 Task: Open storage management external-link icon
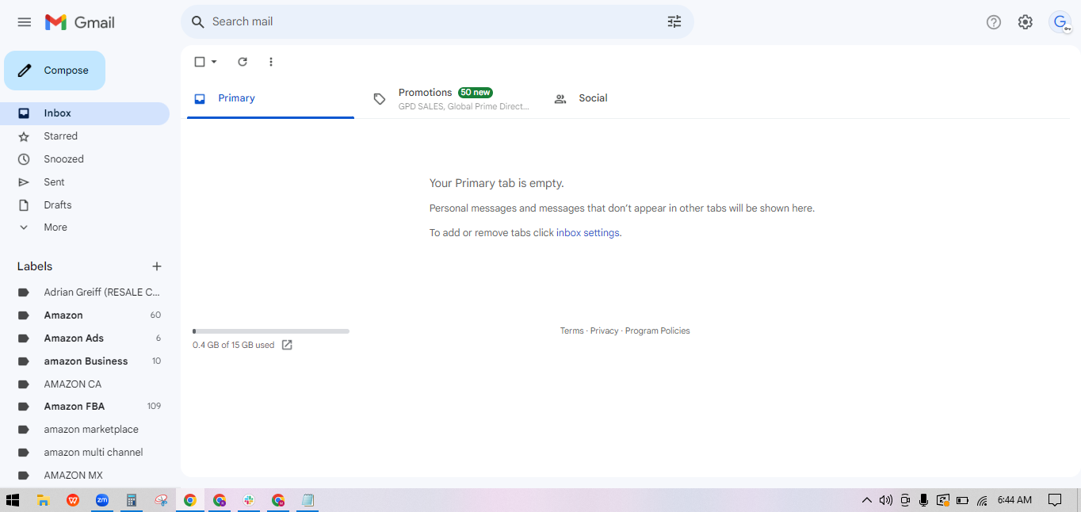287,345
